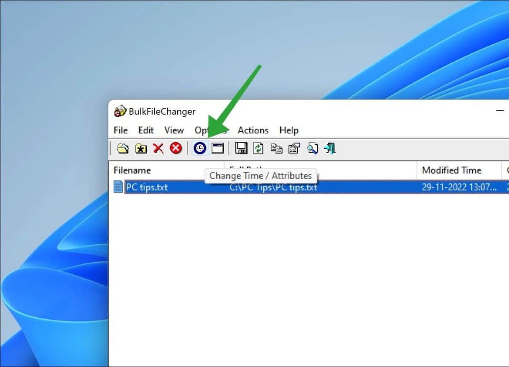Sort by the Filename column header
Viewport: 509px width, 367px height.
166,170
